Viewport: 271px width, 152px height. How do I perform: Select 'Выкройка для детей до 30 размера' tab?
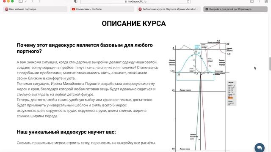[x=235, y=9]
